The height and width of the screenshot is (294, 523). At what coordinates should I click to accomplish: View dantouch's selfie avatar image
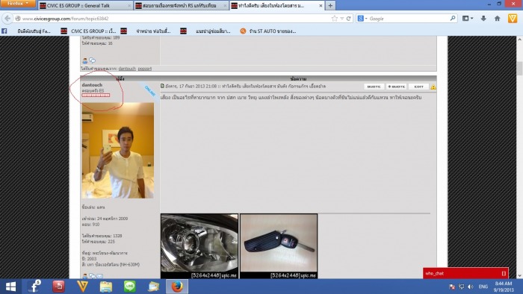[x=118, y=151]
